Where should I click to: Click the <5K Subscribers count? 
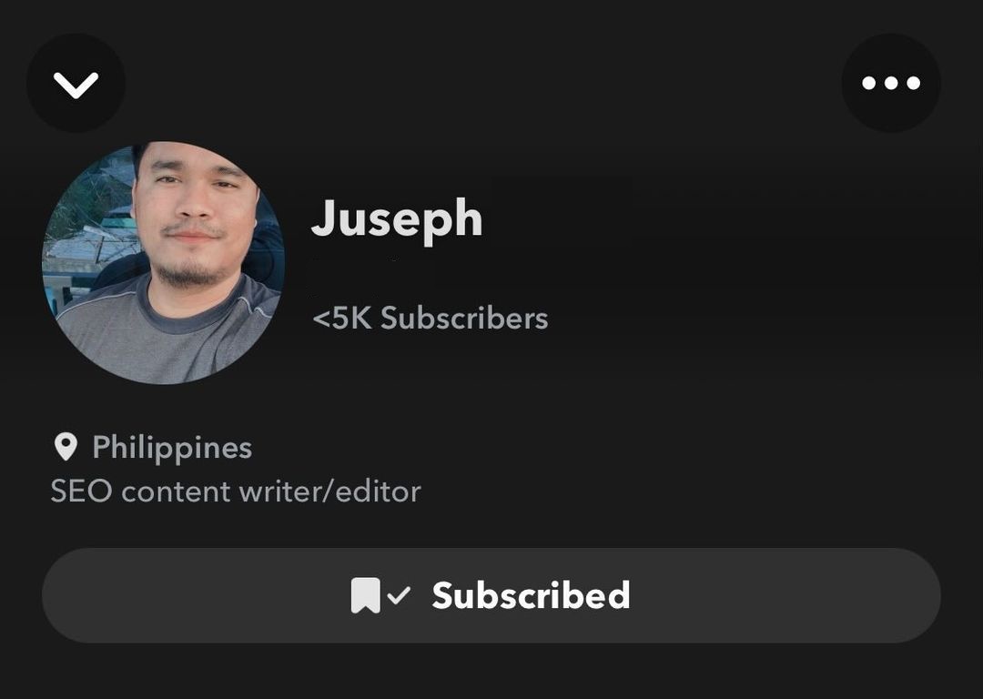430,318
